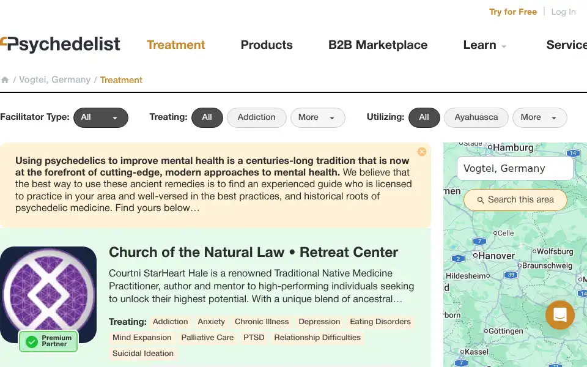587x367 pixels.
Task: Click Courtni StarHeart Hale description text
Action: point(261,286)
